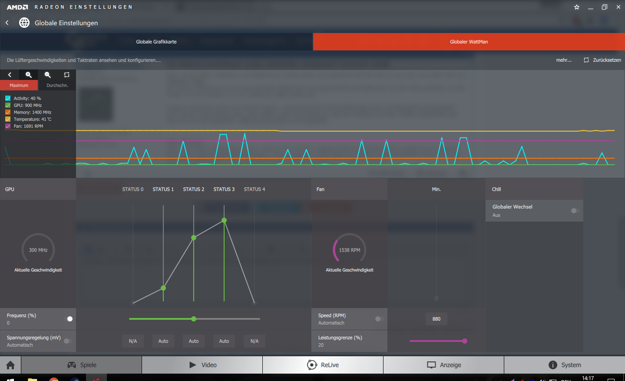The image size is (625, 381).
Task: Click the fit-to-window graph icon
Action: click(x=66, y=75)
